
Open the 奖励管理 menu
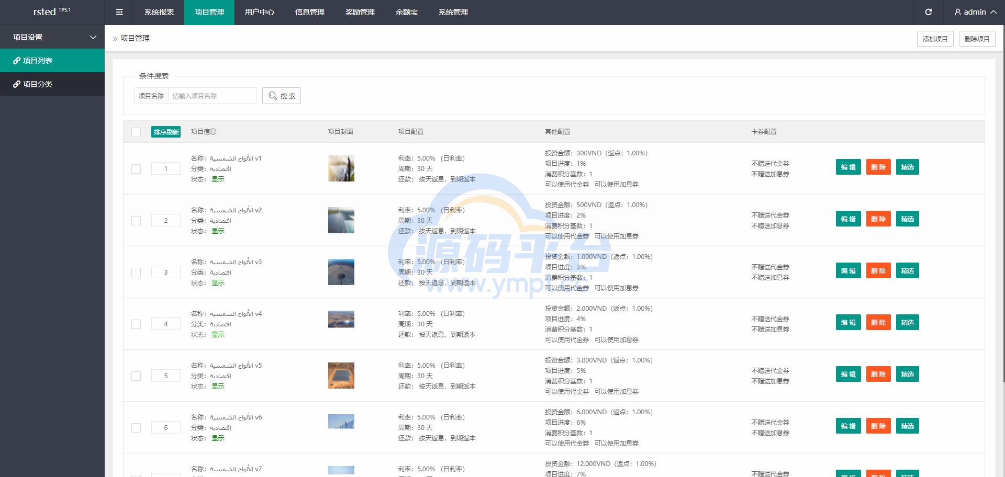click(360, 12)
